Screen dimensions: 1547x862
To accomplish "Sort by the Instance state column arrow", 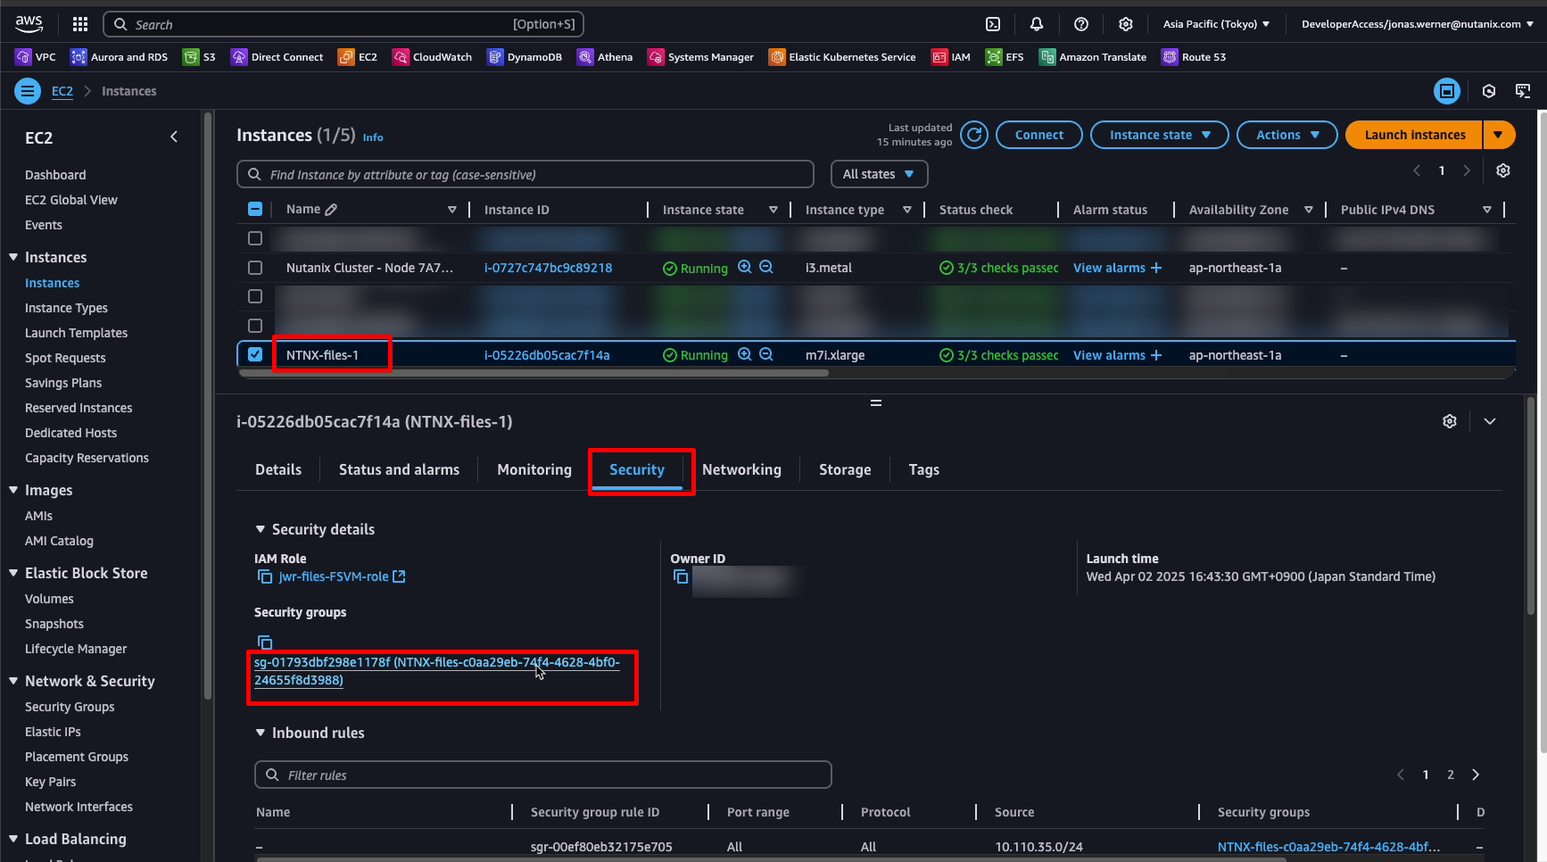I will tap(773, 210).
